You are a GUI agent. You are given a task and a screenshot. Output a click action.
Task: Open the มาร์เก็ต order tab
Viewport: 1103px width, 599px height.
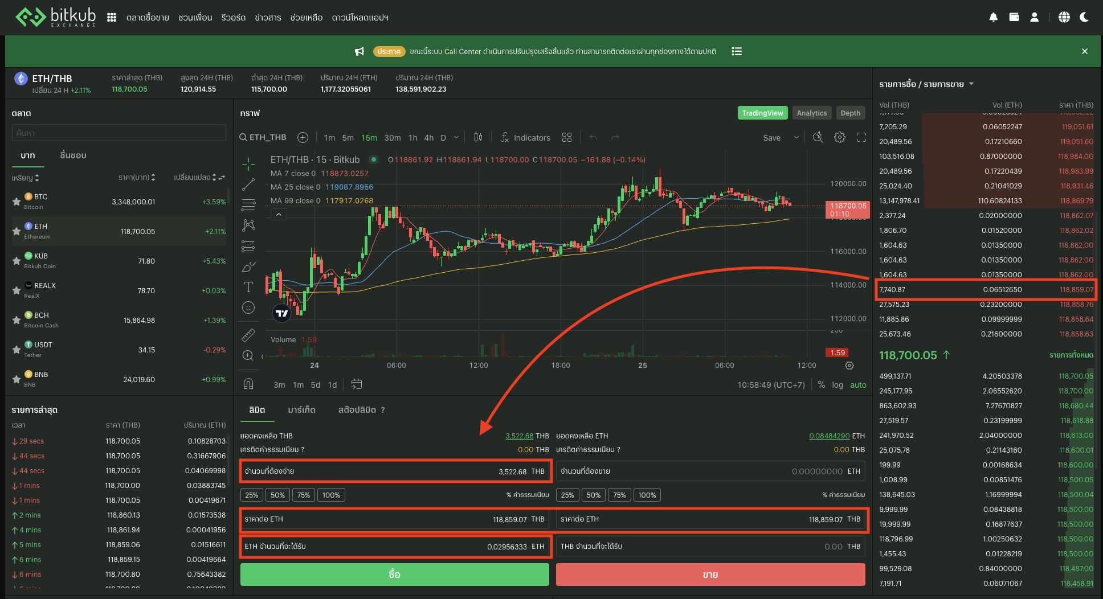pyautogui.click(x=301, y=410)
